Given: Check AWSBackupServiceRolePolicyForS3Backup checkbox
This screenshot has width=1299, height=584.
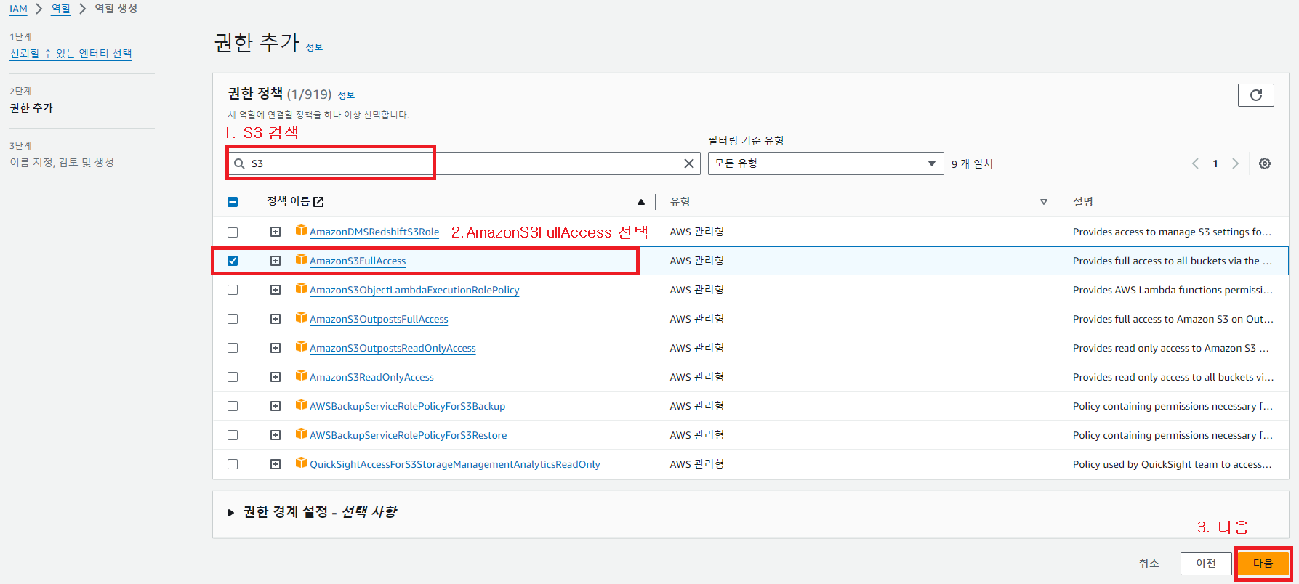Looking at the screenshot, I should (x=233, y=406).
